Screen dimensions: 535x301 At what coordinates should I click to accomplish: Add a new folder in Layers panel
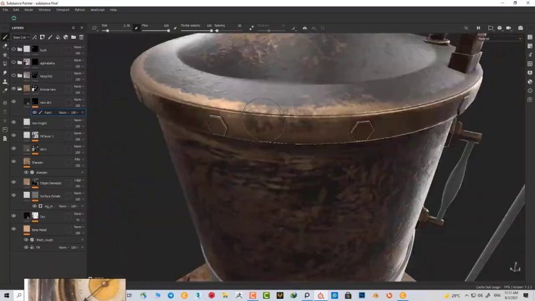(74, 37)
